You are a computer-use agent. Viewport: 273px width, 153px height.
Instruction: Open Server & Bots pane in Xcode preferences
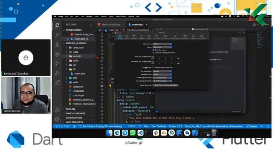point(202,37)
